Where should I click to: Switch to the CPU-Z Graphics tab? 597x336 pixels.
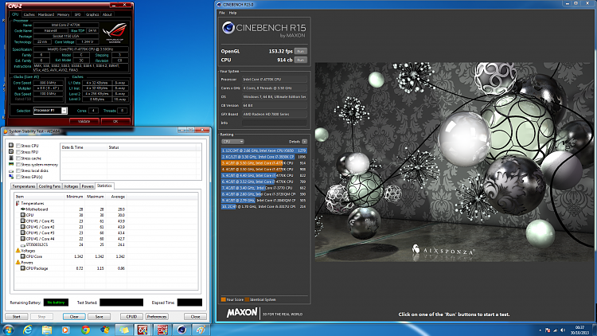[92, 14]
